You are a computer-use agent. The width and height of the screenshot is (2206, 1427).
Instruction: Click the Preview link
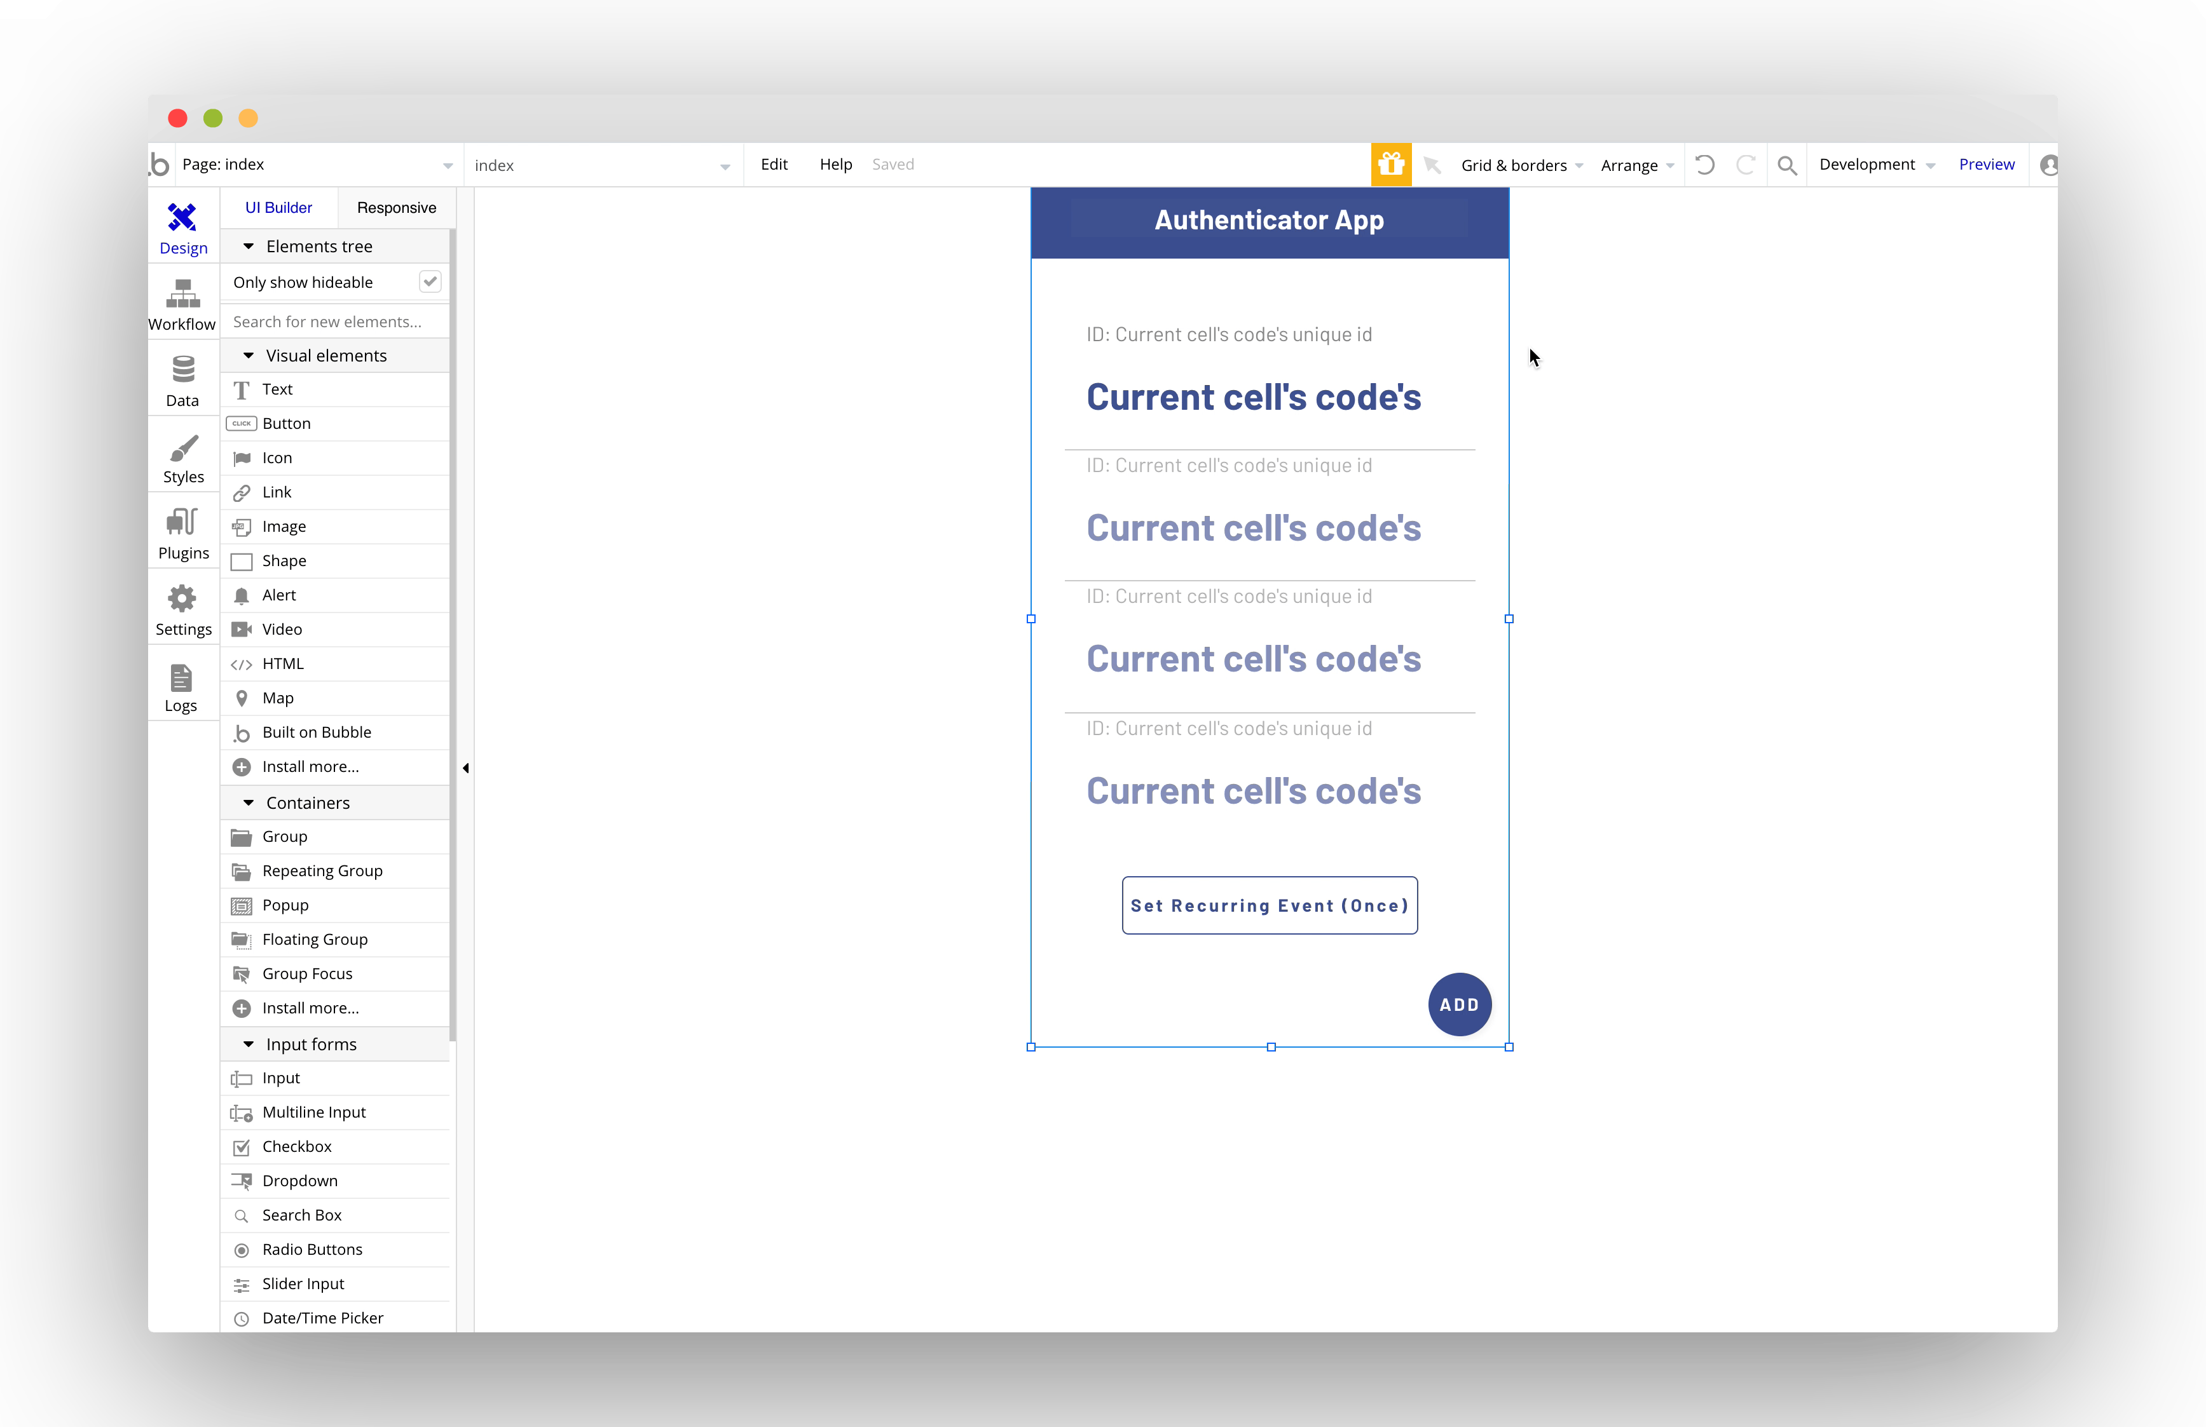1986,164
